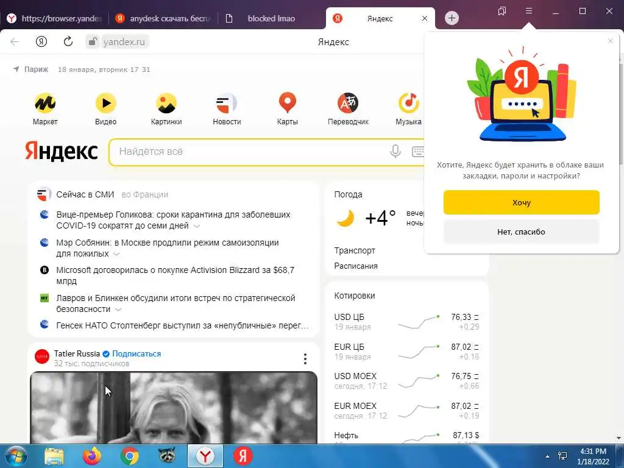Open the on-screen keyboard icon in search box
Viewport: 624px width, 468px height.
coord(418,151)
